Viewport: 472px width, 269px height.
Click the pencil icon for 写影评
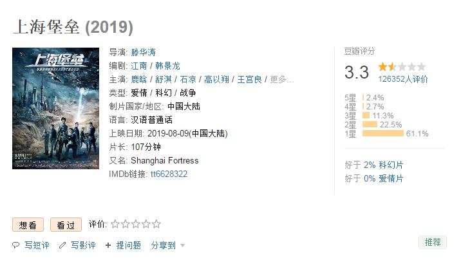62,245
